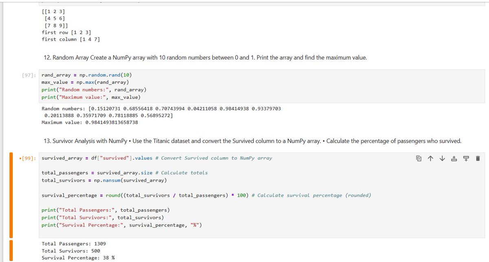489x262 pixels.
Task: Select the [99] cell prompt
Action: pos(28,158)
